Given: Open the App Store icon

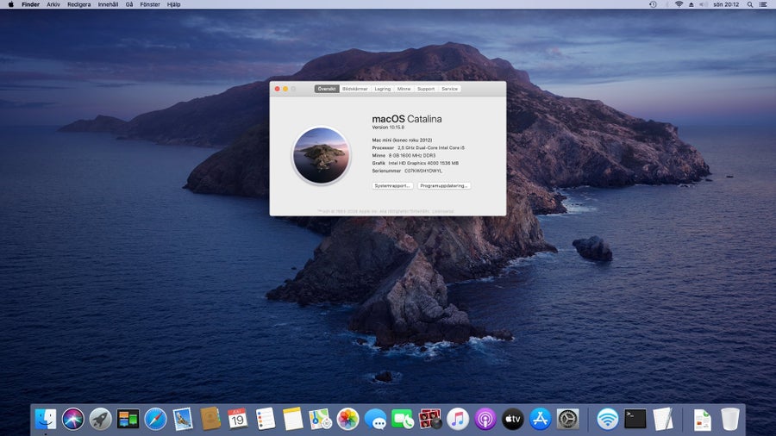Looking at the screenshot, I should pyautogui.click(x=540, y=419).
